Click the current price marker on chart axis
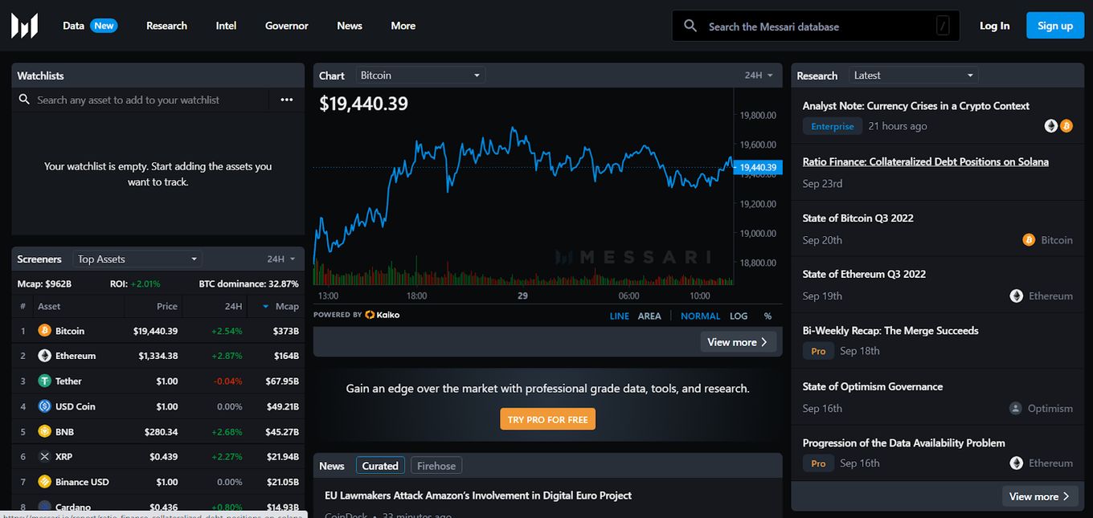 (x=757, y=168)
